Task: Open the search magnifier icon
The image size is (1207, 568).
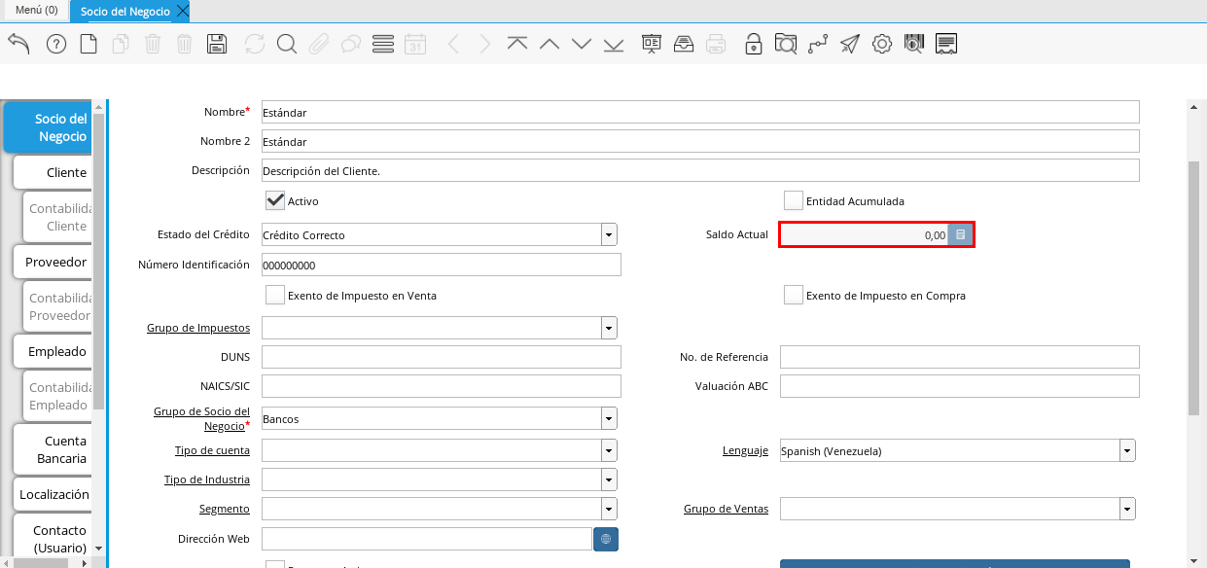Action: [x=286, y=44]
